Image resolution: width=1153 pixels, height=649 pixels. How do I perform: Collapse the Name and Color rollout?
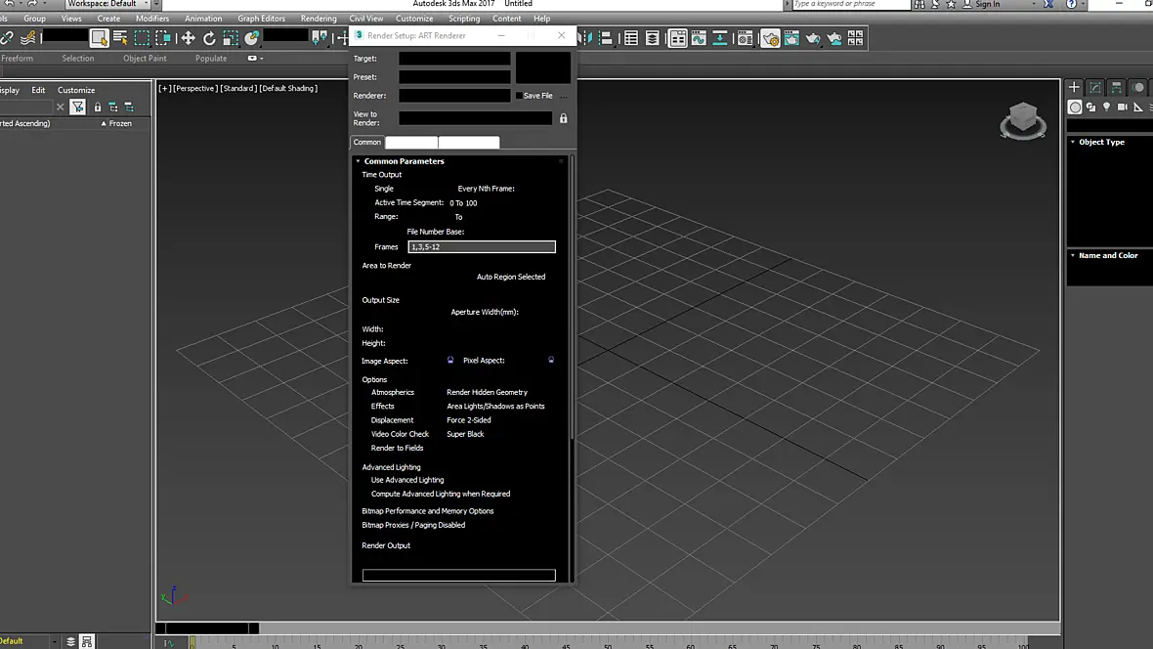click(1073, 255)
